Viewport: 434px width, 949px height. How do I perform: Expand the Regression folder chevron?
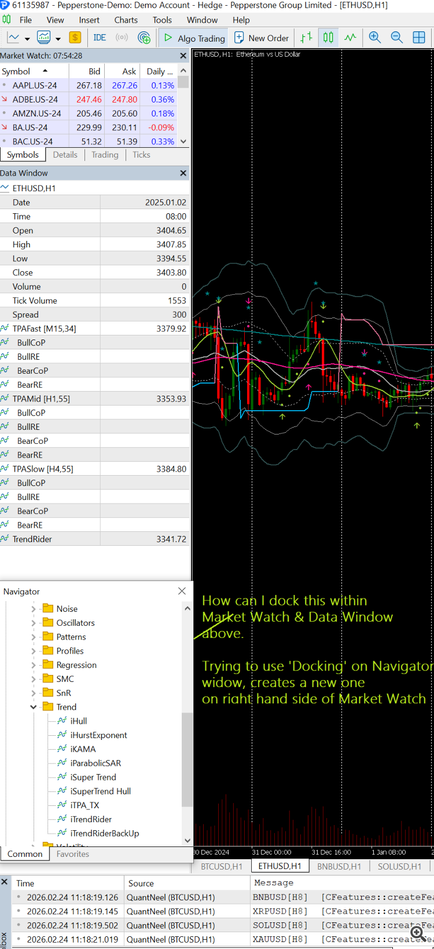pyautogui.click(x=33, y=665)
